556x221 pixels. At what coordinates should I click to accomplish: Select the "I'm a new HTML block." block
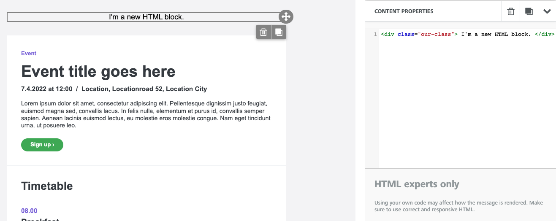pyautogui.click(x=146, y=17)
